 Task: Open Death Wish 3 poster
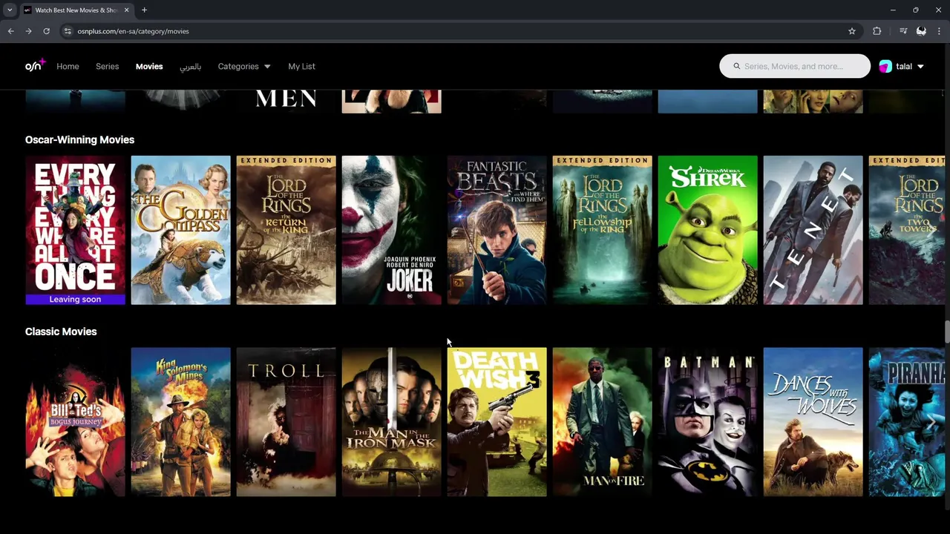point(497,422)
